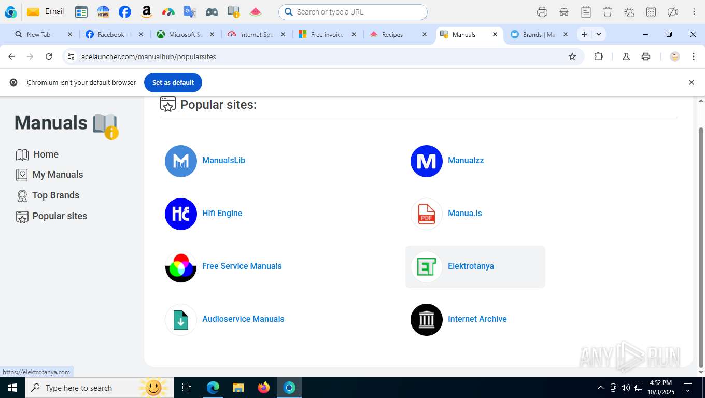
Task: Click the browser toolbar print icon
Action: pos(646,56)
